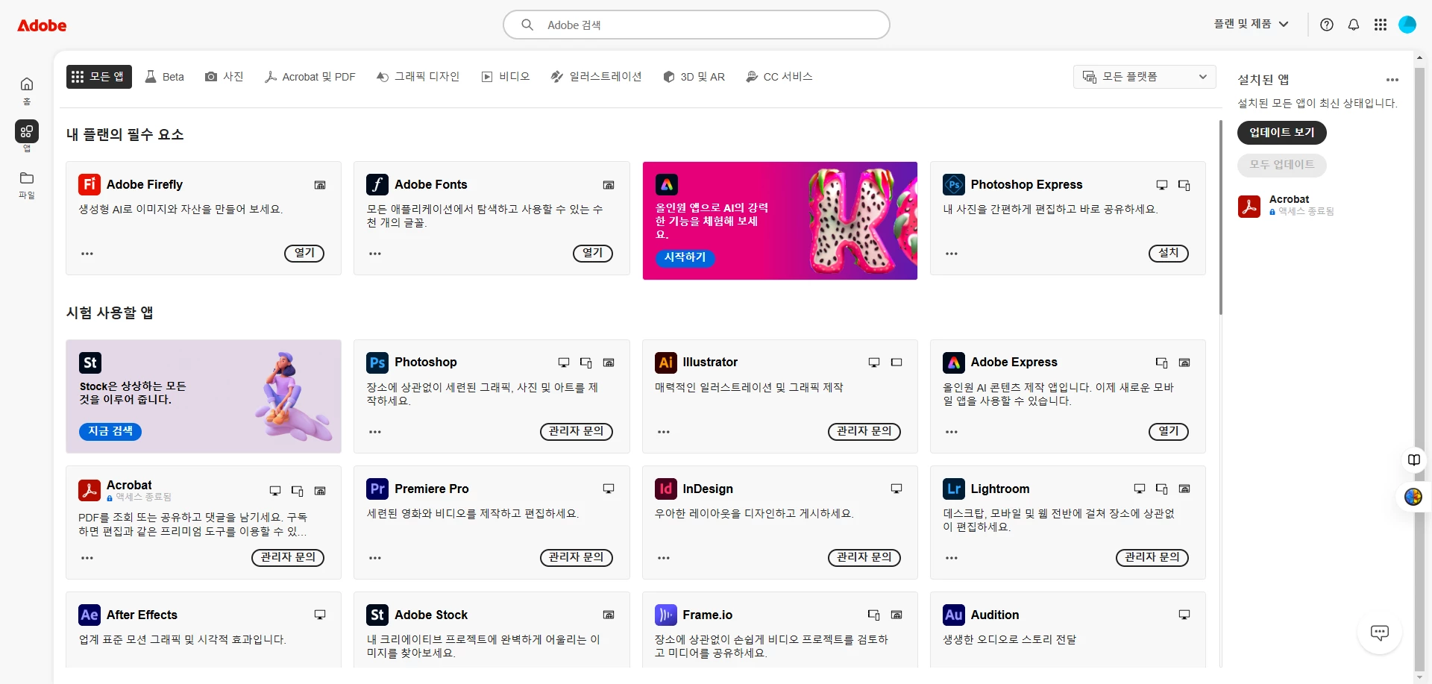
Task: Click the Illustrator Ai icon
Action: click(666, 363)
